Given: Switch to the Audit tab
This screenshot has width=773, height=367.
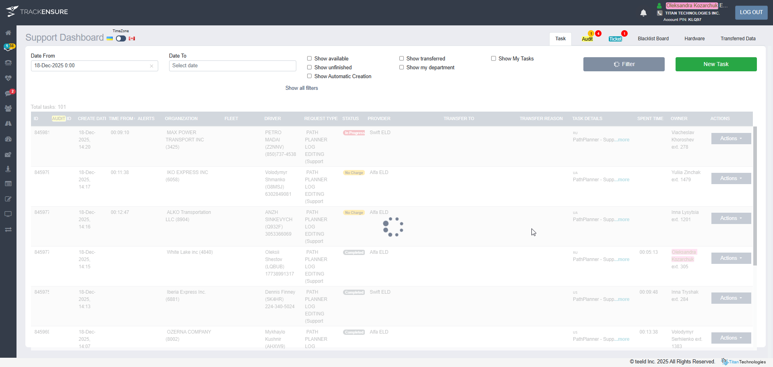Looking at the screenshot, I should [587, 39].
